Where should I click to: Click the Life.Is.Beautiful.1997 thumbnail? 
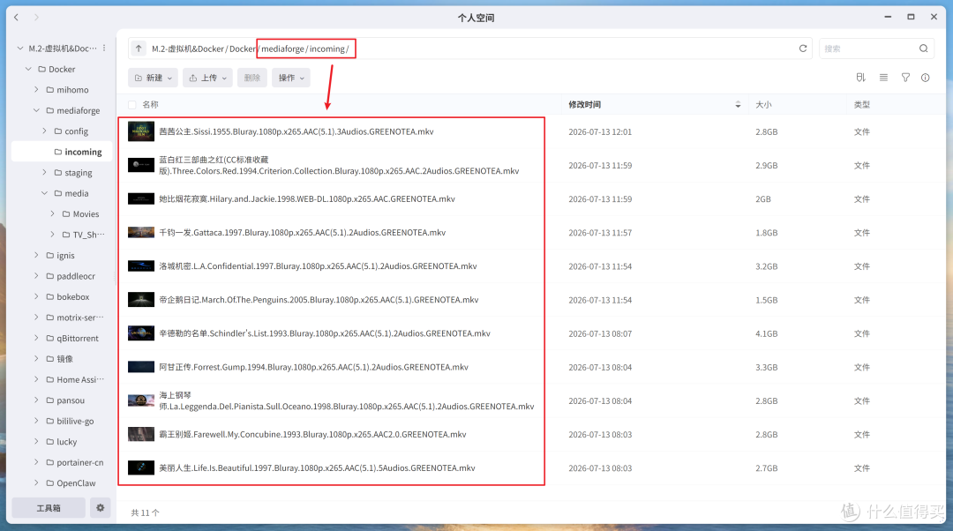coord(141,467)
